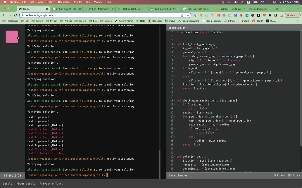Screen dimensions: 302x188
Task: Close the medium.com tab
Action: pos(277,9)
